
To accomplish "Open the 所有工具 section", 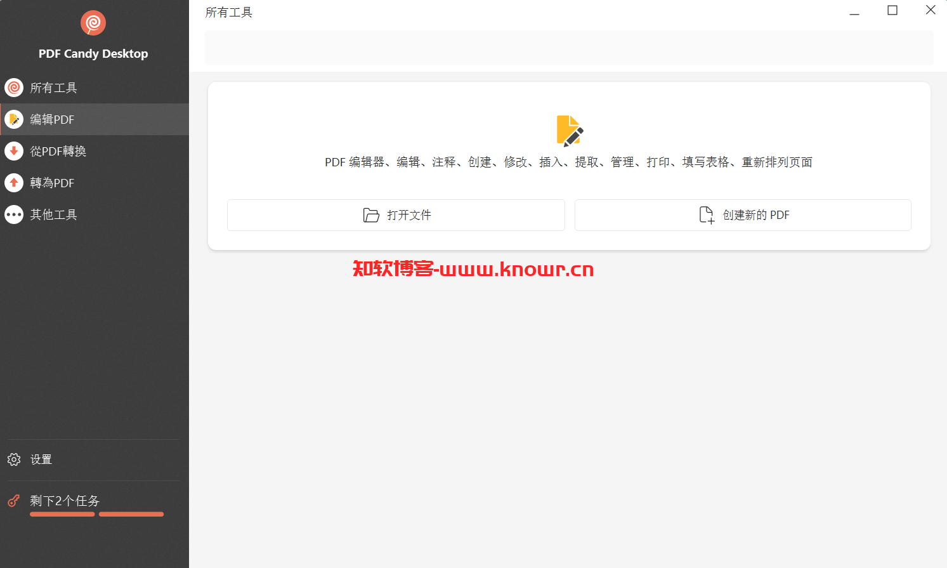I will 95,88.
